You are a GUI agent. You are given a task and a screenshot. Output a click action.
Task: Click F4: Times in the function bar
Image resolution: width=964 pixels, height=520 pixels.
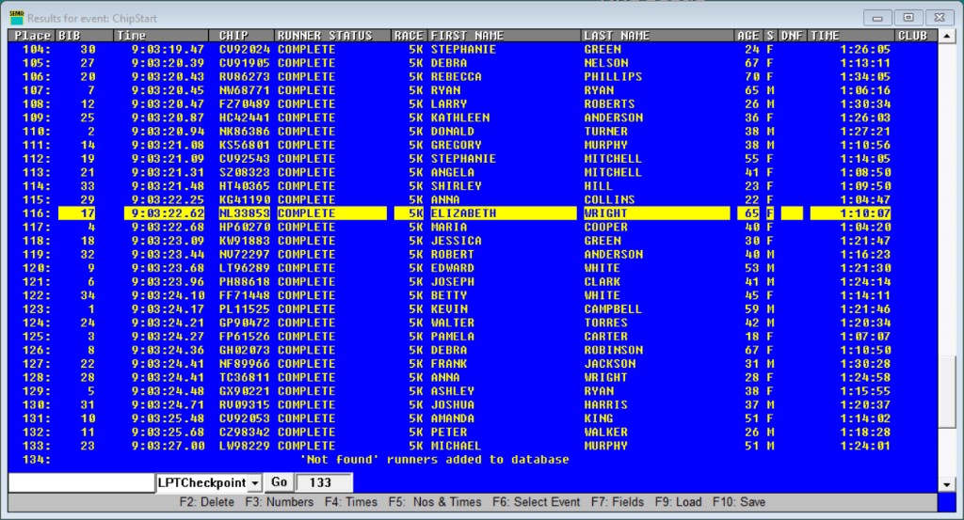351,502
